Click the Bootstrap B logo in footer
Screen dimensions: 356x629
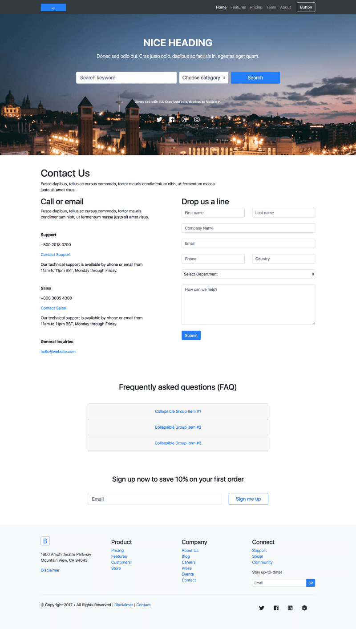click(x=45, y=541)
